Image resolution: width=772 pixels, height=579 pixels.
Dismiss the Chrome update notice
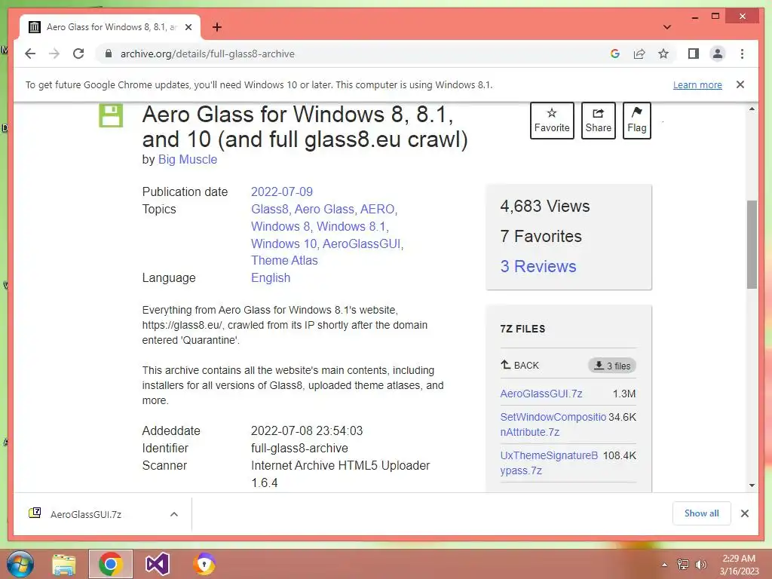coord(740,84)
